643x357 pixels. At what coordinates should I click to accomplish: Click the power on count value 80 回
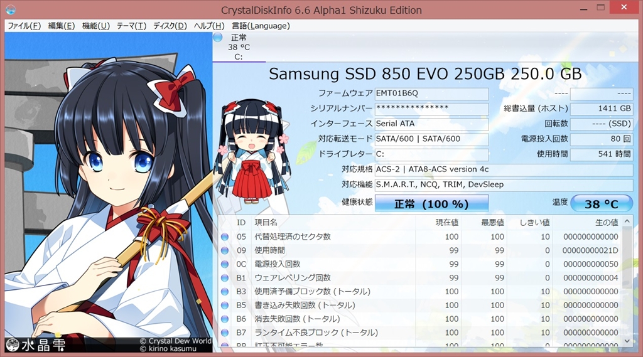pos(602,139)
